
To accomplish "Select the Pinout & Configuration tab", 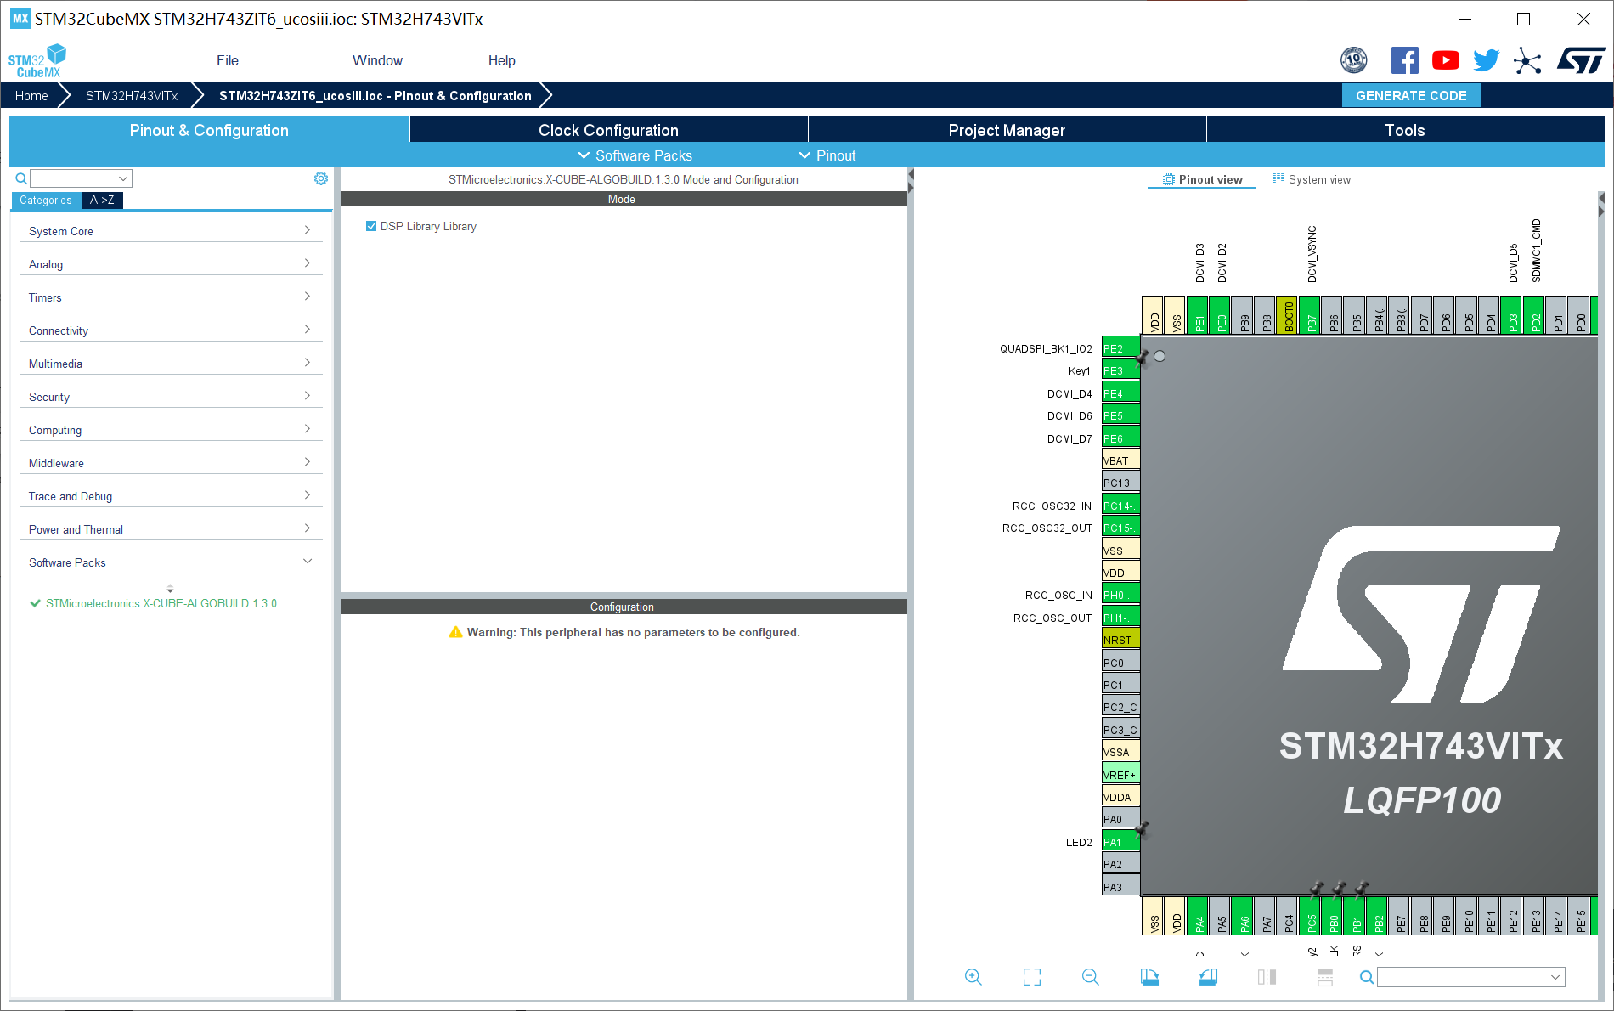I will [209, 130].
